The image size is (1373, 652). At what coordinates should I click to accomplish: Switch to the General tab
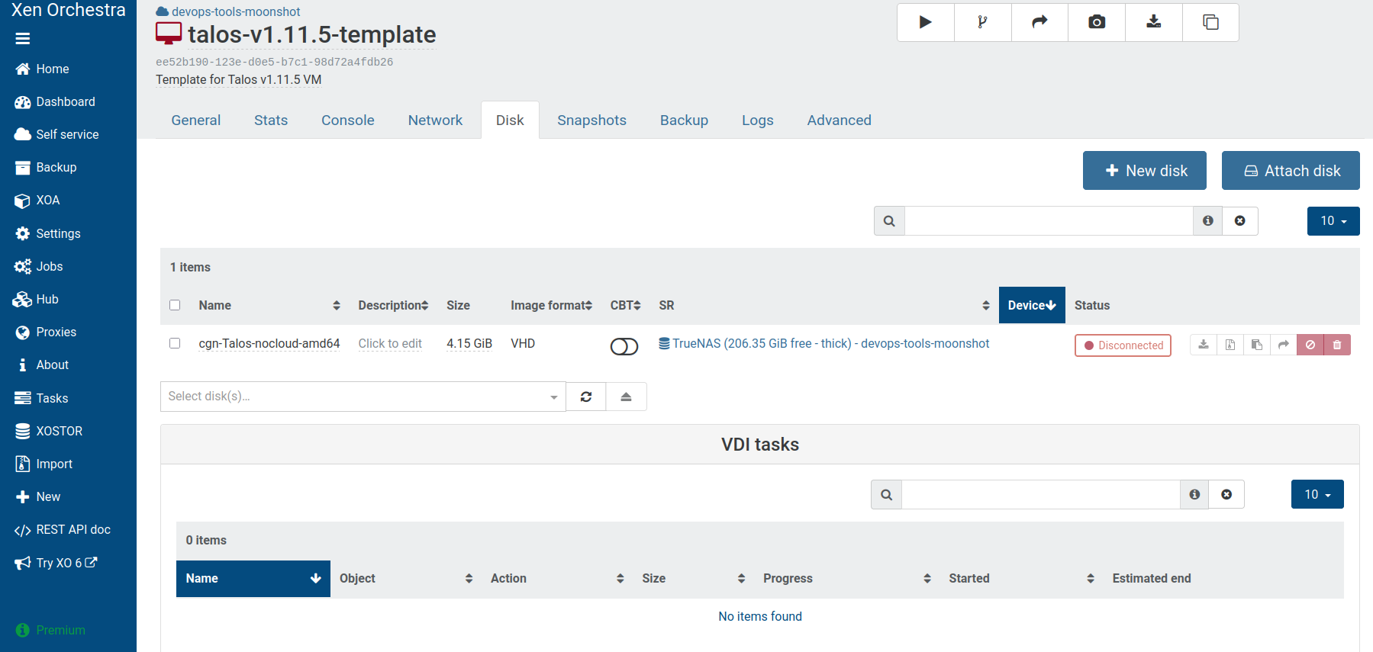point(196,120)
